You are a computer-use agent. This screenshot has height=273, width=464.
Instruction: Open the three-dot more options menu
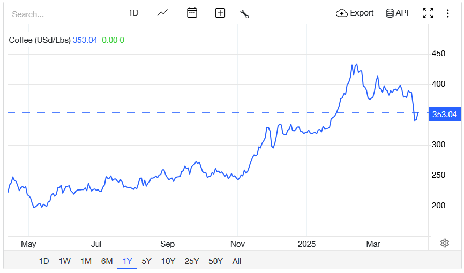[x=448, y=13]
